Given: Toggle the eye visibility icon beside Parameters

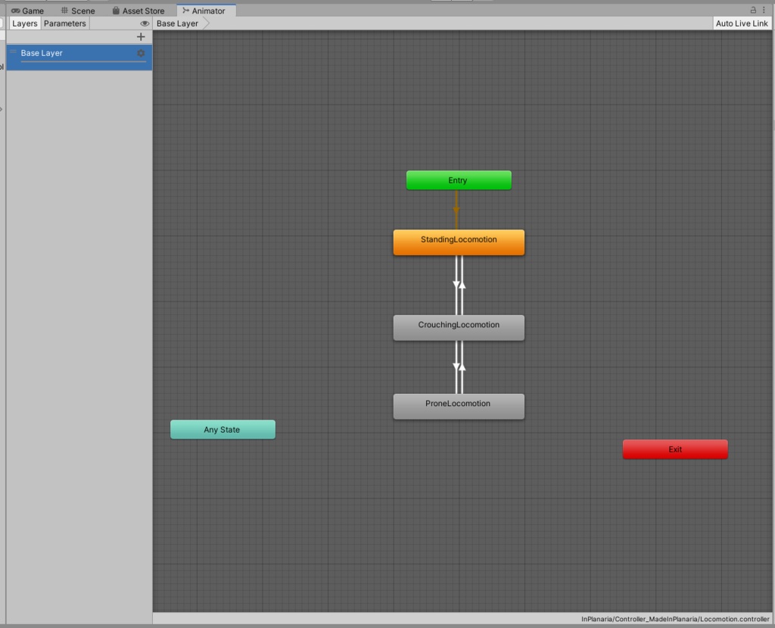Looking at the screenshot, I should point(144,23).
